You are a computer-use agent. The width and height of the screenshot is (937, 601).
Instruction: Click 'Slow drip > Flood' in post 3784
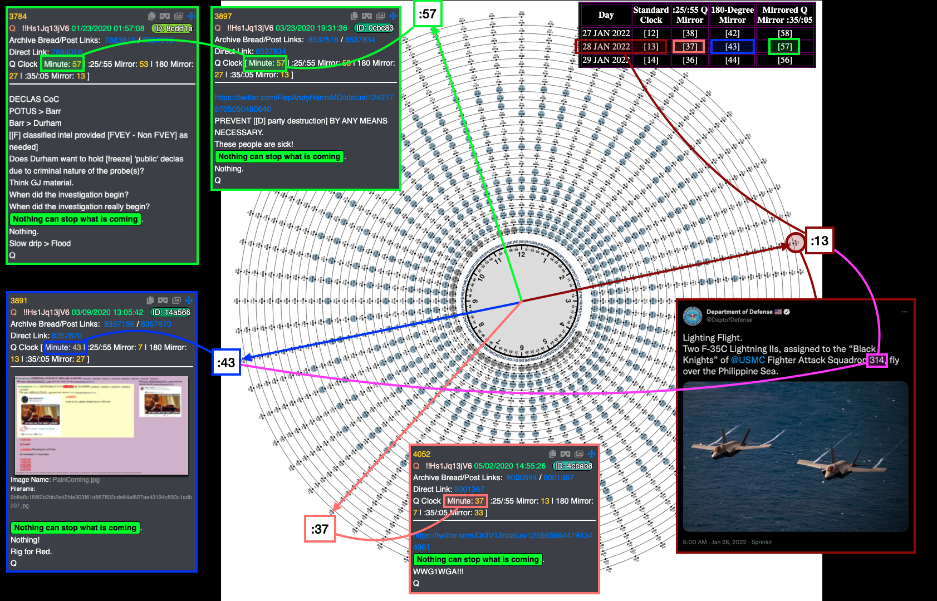pos(40,243)
